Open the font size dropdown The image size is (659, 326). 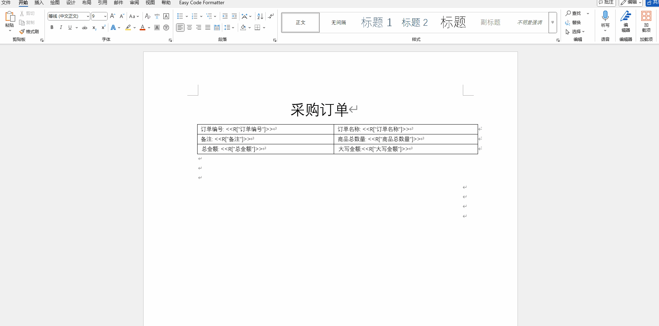(x=105, y=16)
